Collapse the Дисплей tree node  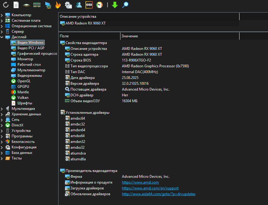(2, 37)
